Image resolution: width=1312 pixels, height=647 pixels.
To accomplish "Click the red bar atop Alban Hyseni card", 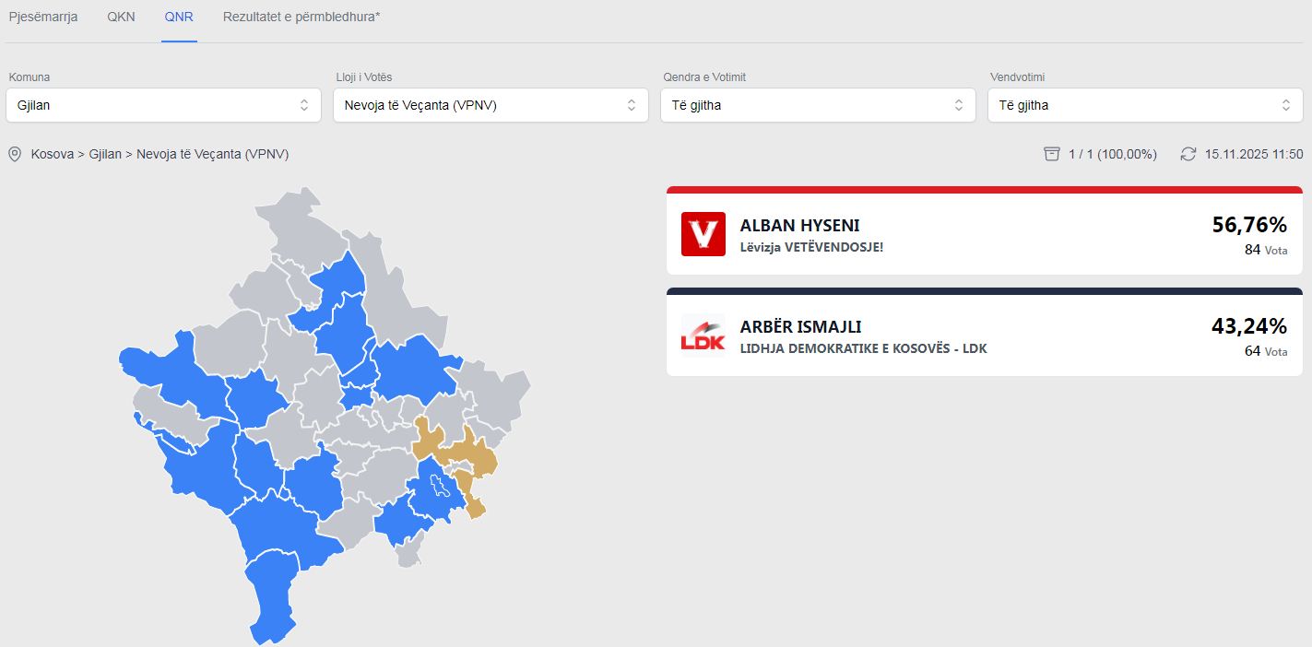I will [x=984, y=190].
